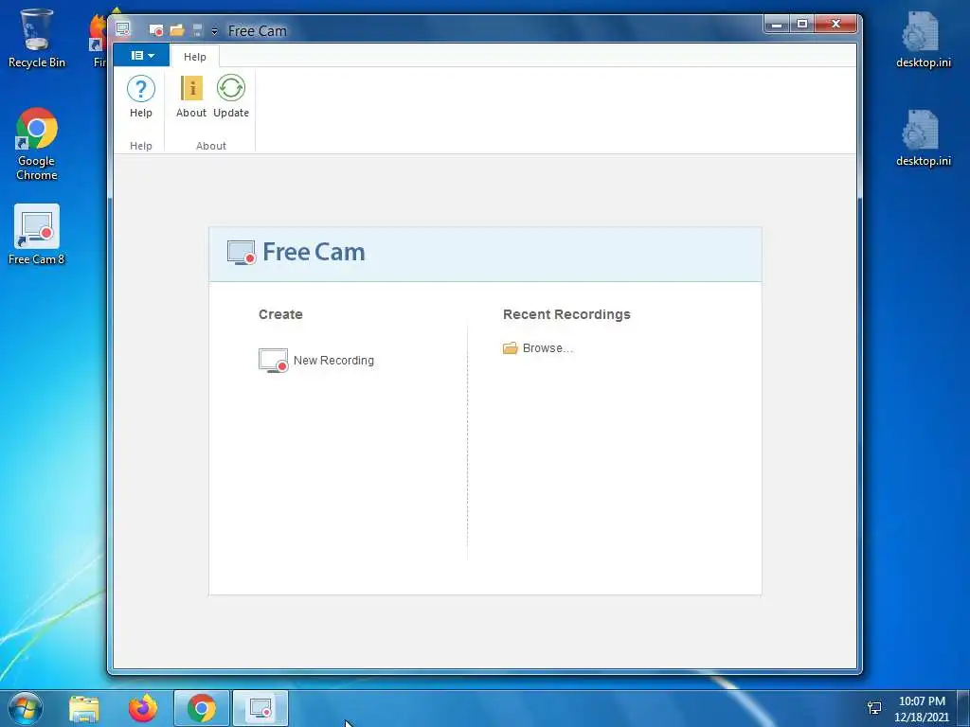This screenshot has width=970, height=727.
Task: Open the clock showing 10:07 PM
Action: point(921,708)
